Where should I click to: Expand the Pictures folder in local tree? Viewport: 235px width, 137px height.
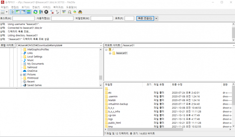(x=21, y=75)
